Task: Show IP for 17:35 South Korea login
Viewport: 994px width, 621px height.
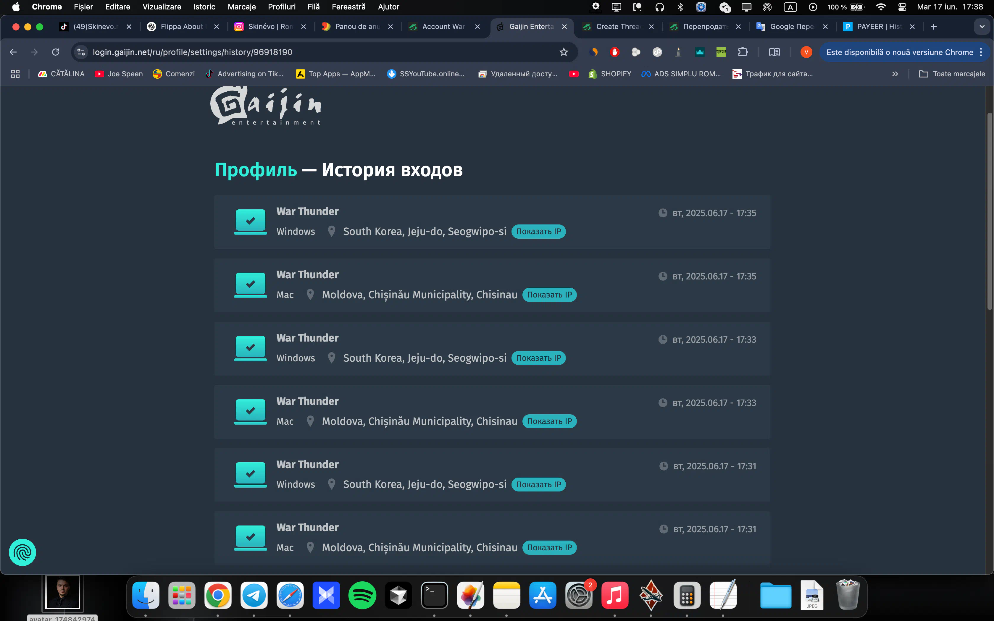Action: pos(538,231)
